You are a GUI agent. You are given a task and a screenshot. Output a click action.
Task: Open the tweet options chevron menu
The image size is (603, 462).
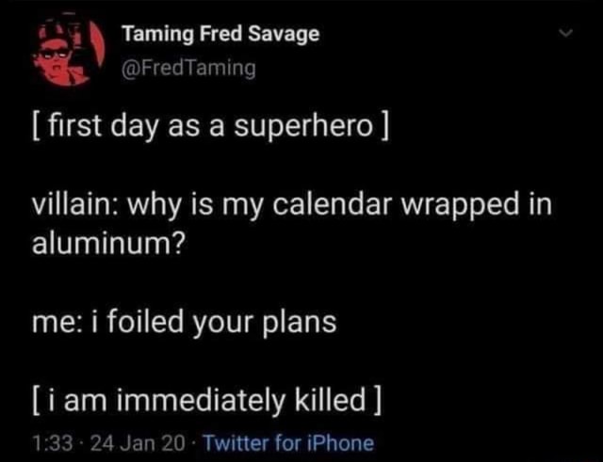point(565,35)
